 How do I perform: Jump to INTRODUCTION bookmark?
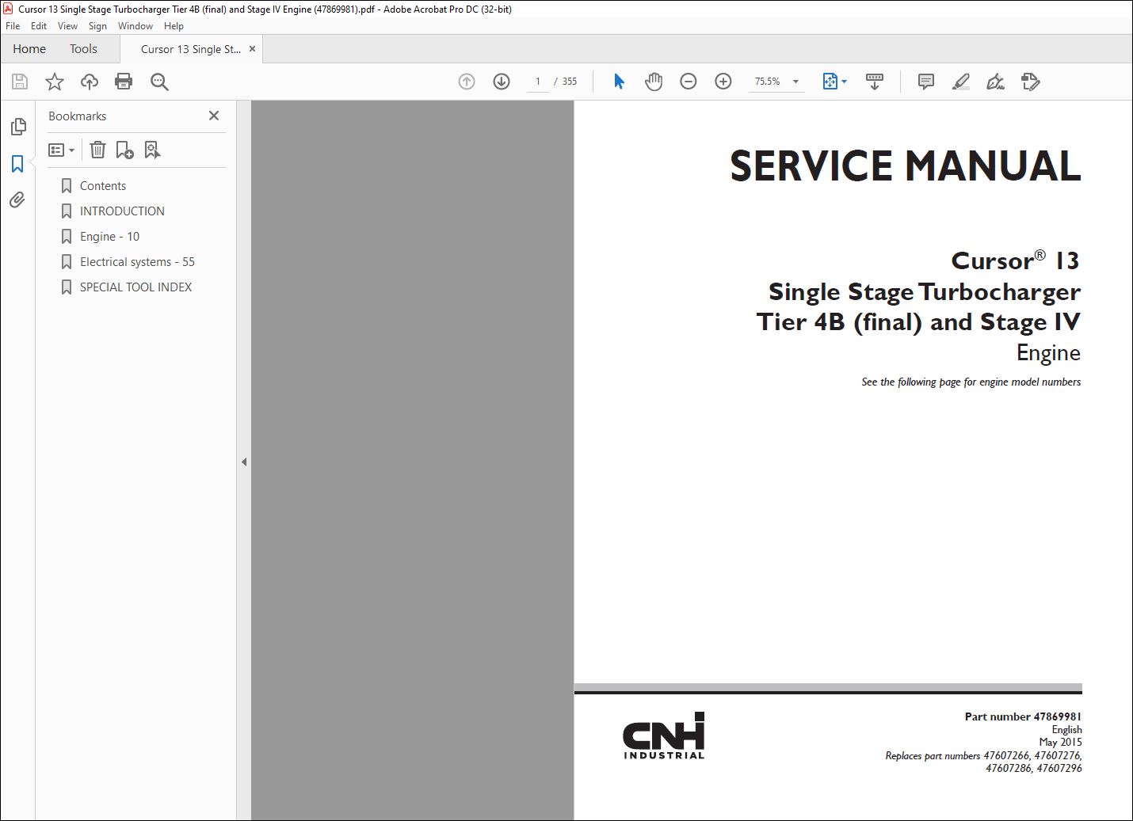coord(122,211)
